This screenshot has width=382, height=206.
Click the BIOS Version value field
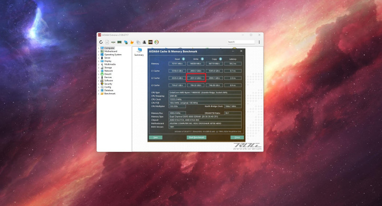point(205,127)
